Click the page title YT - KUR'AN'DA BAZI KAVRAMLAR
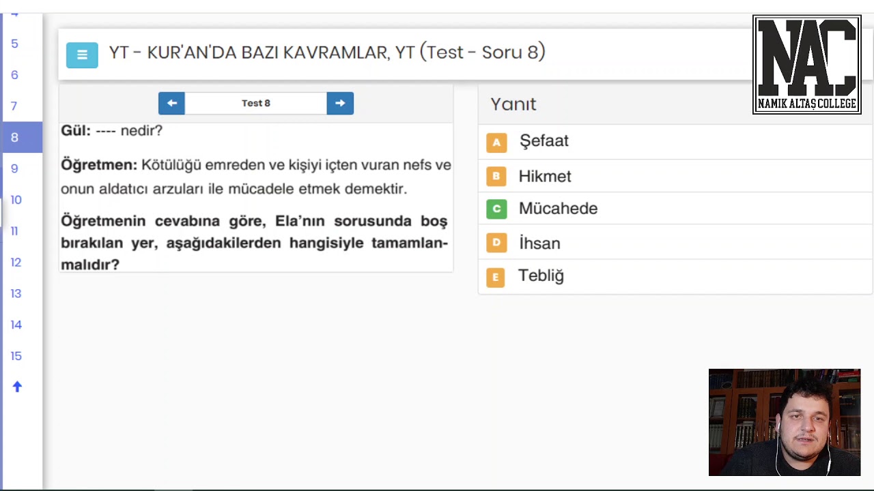This screenshot has width=874, height=491. [327, 53]
